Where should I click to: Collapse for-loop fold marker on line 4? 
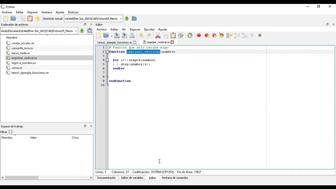tap(107, 60)
